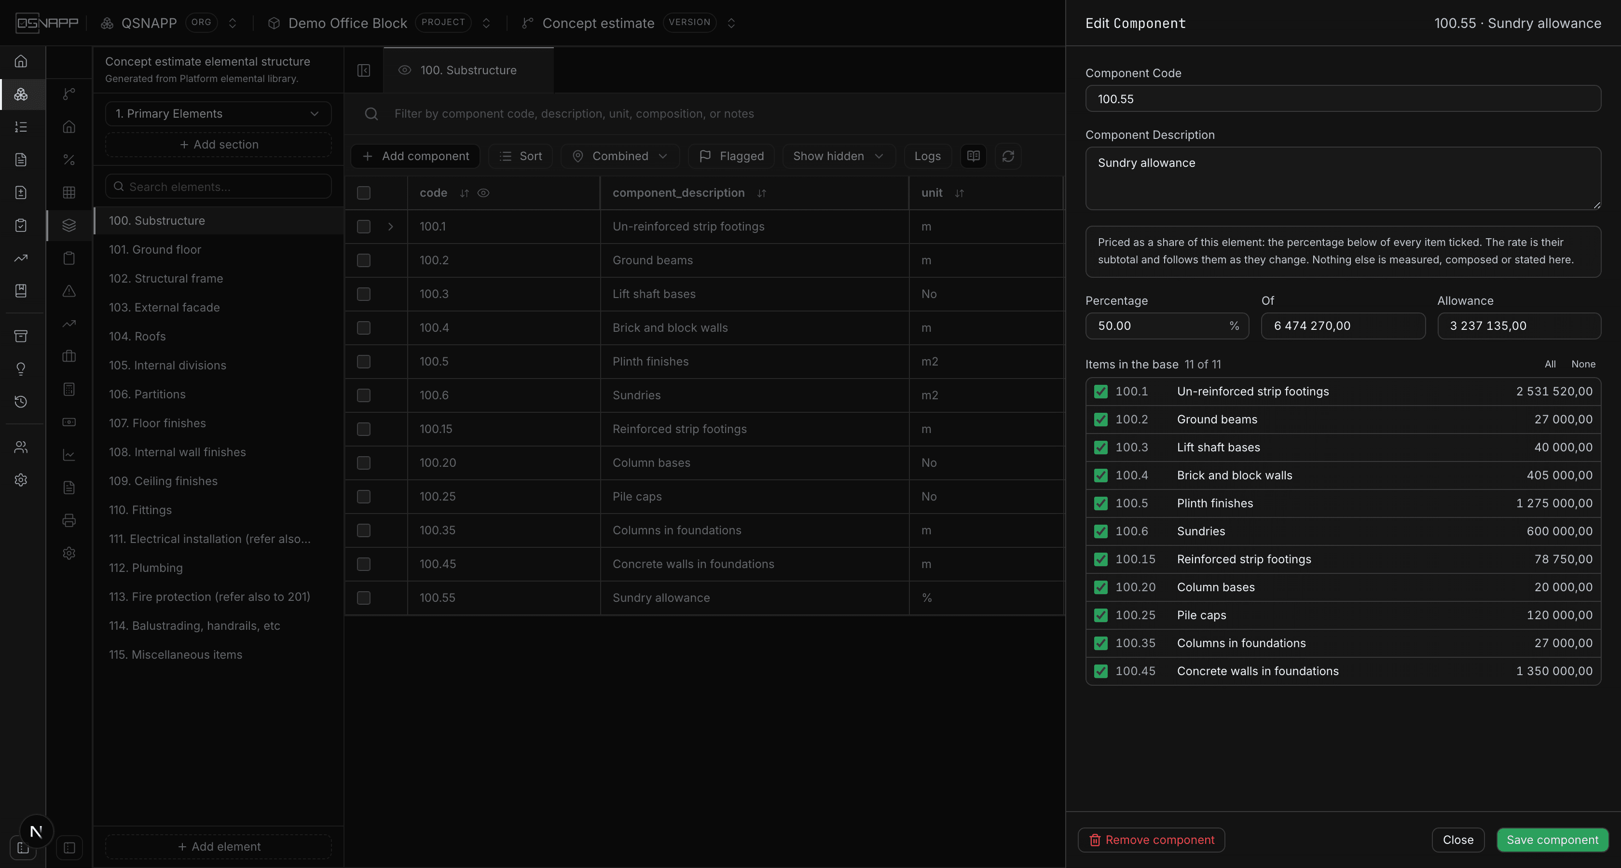Click the lightbulb icon in sidebar

pos(21,368)
